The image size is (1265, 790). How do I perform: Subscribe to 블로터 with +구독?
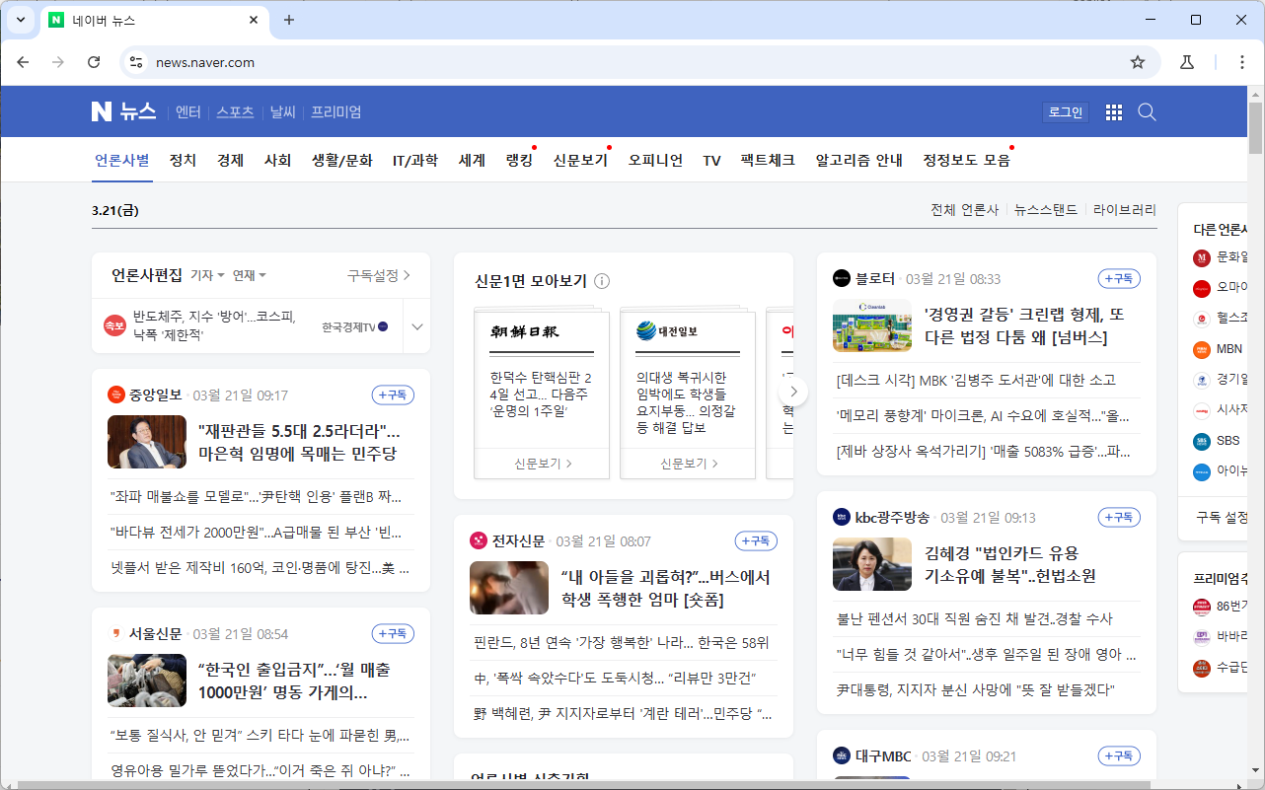(x=1119, y=278)
